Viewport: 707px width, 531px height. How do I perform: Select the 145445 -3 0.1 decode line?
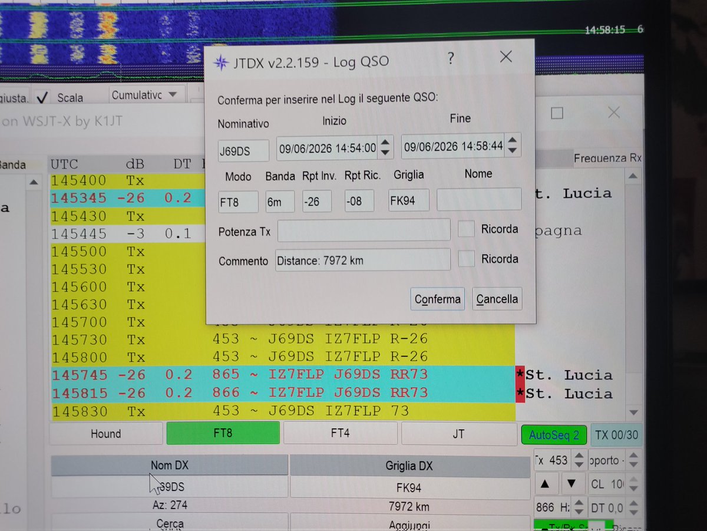127,234
